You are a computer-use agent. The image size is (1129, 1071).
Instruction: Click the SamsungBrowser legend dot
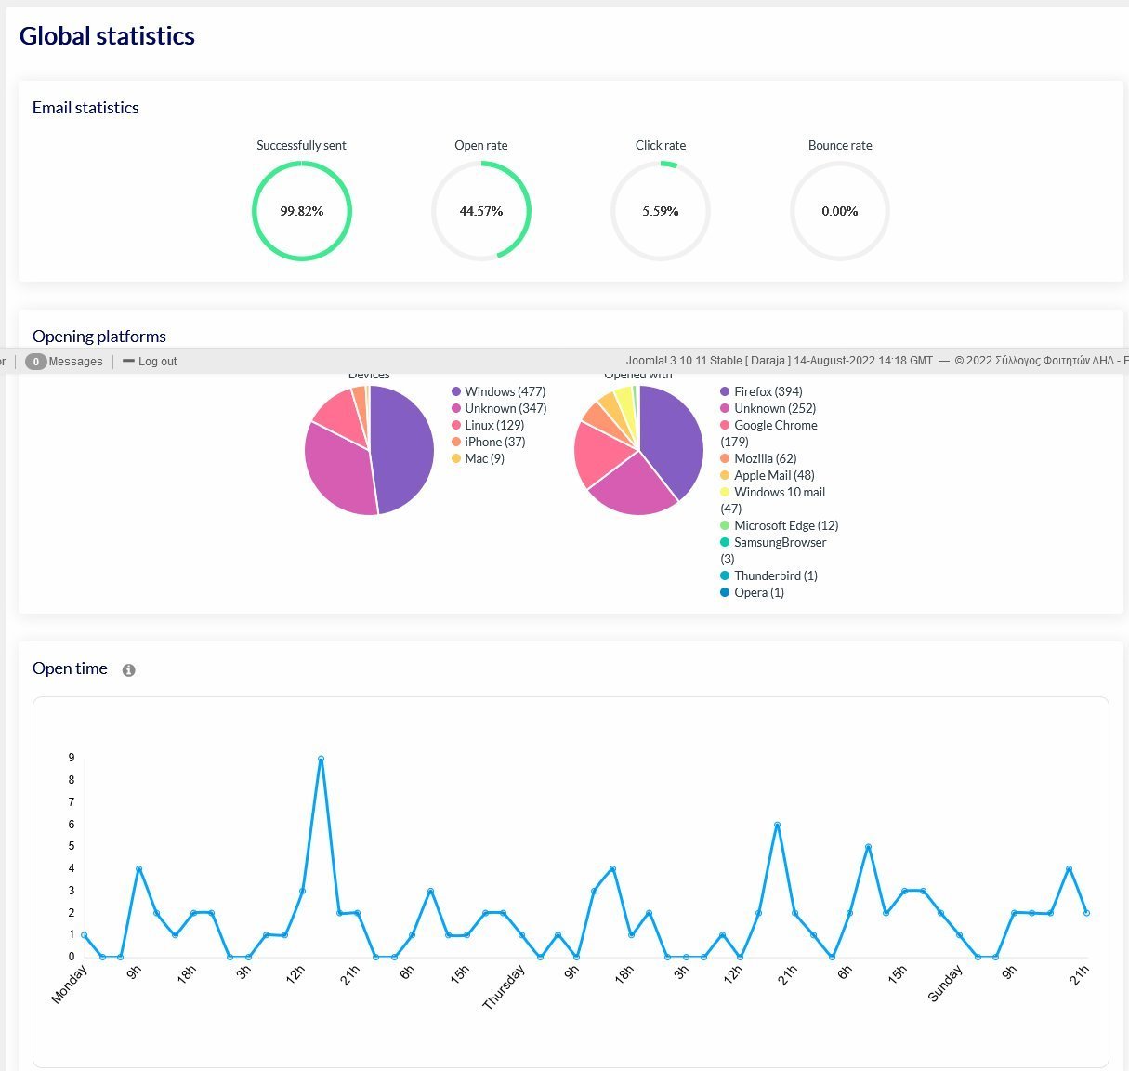pyautogui.click(x=725, y=543)
